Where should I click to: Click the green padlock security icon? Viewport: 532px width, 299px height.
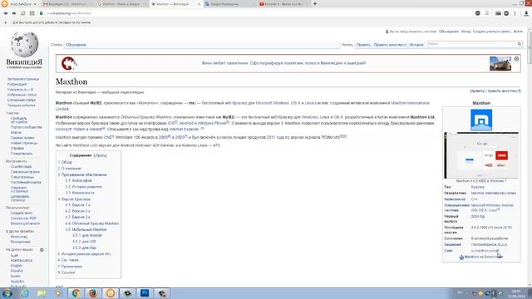pos(41,13)
